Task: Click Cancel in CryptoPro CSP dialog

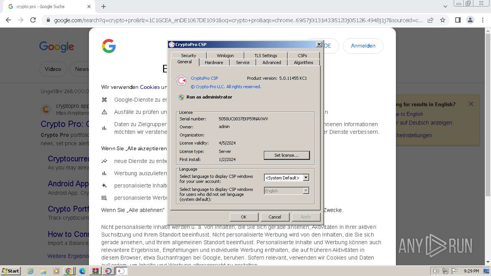Action: pos(275,217)
